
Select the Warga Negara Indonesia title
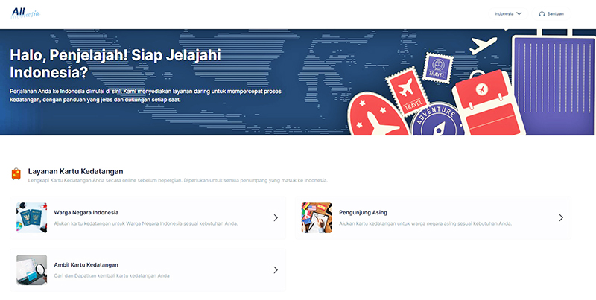[x=86, y=212]
